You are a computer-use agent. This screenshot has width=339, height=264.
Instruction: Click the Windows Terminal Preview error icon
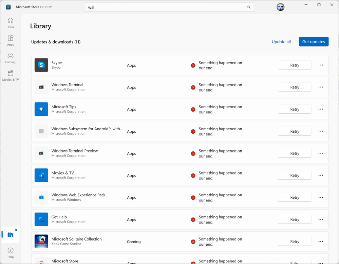[193, 153]
